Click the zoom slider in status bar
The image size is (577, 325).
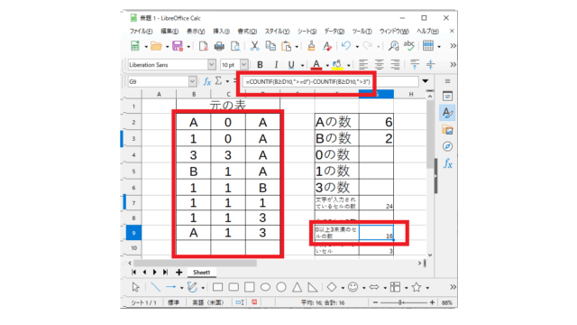point(404,302)
